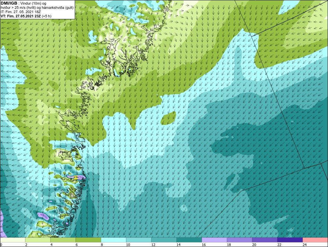Image resolution: width=328 pixels, height=247 pixels.
Task: Click the legend scale value 20
Action: 254,245
